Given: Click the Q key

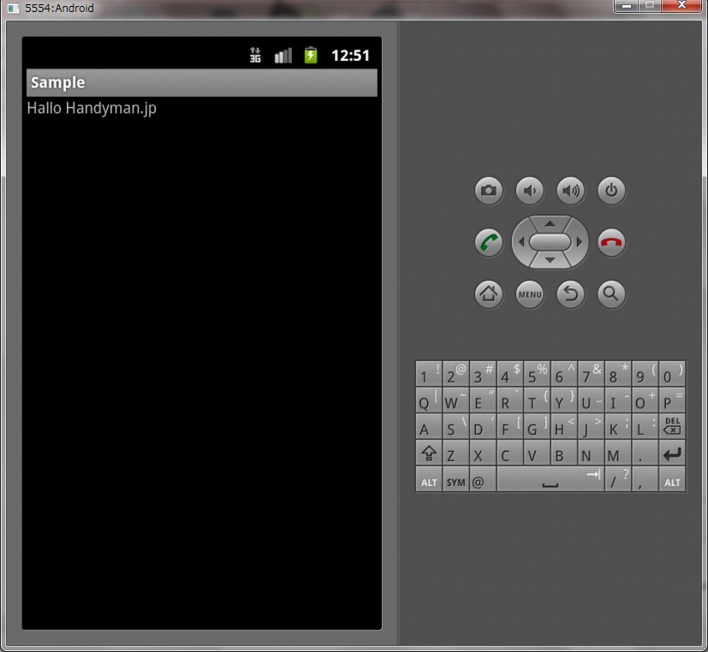Looking at the screenshot, I should coord(429,400).
